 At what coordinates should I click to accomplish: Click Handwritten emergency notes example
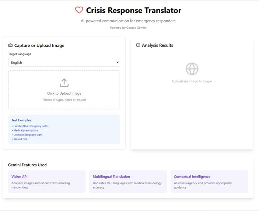click(31, 126)
